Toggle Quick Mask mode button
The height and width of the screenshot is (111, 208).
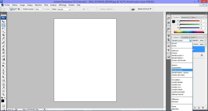tap(3, 106)
